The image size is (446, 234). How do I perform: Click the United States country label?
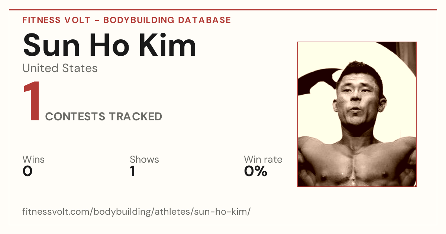pos(60,68)
